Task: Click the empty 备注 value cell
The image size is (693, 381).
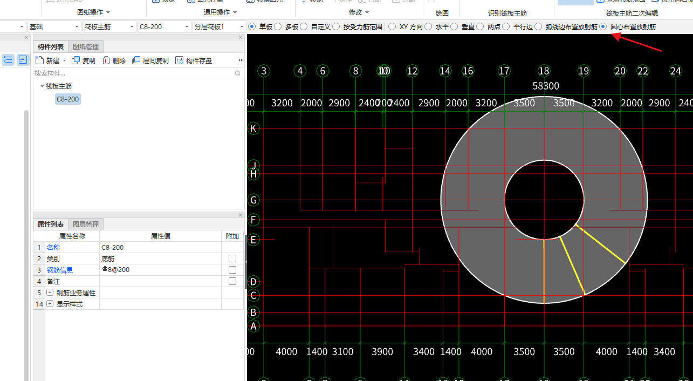Action: [160, 281]
